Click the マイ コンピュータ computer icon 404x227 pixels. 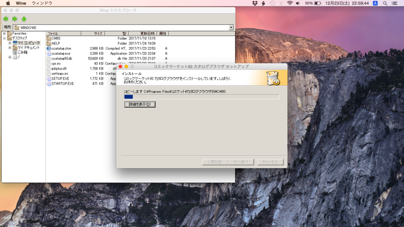tap(15, 43)
